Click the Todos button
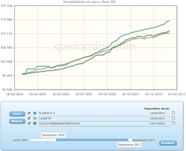This screenshot has height=151, width=186. [17, 114]
